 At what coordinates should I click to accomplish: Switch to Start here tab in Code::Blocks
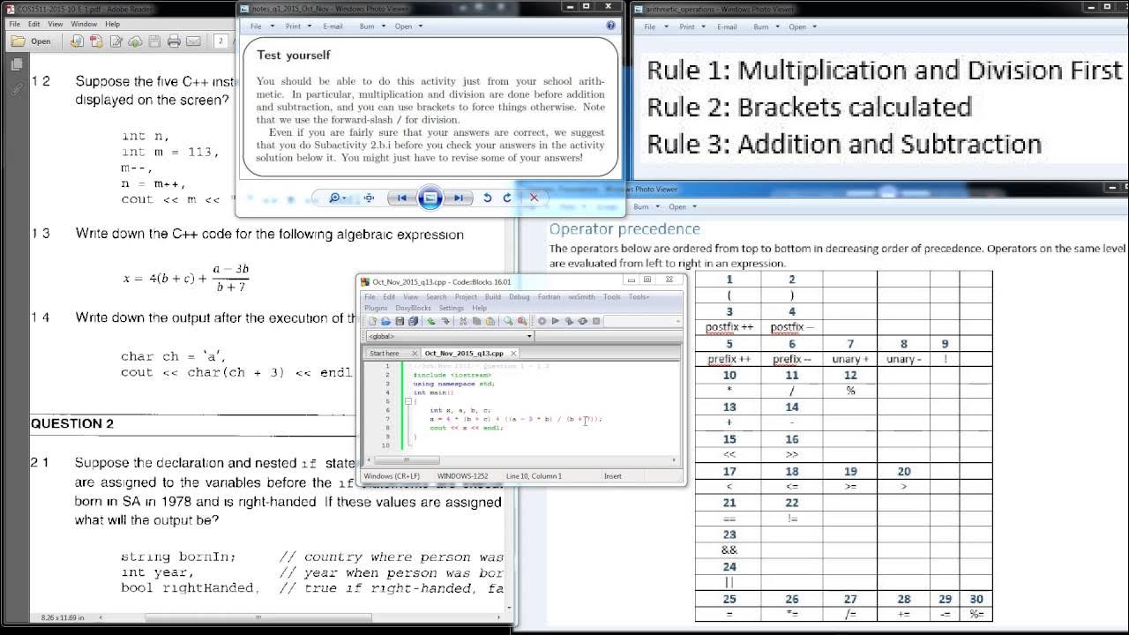pos(385,353)
